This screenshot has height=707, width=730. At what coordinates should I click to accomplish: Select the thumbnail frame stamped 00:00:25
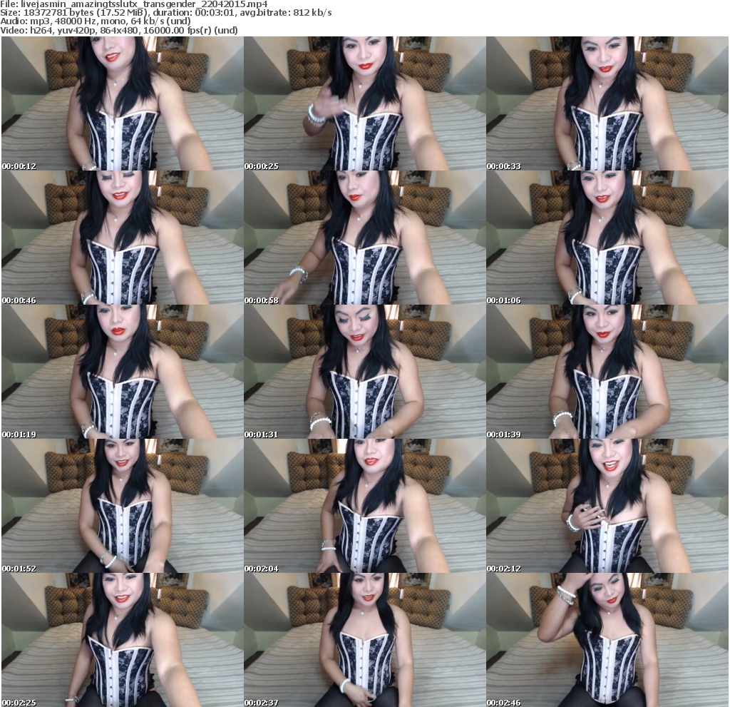point(364,103)
